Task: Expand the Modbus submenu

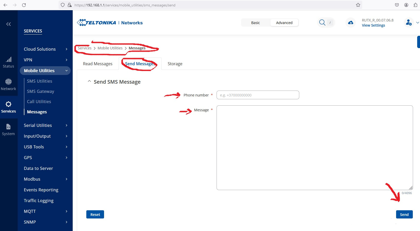Action: pyautogui.click(x=67, y=179)
